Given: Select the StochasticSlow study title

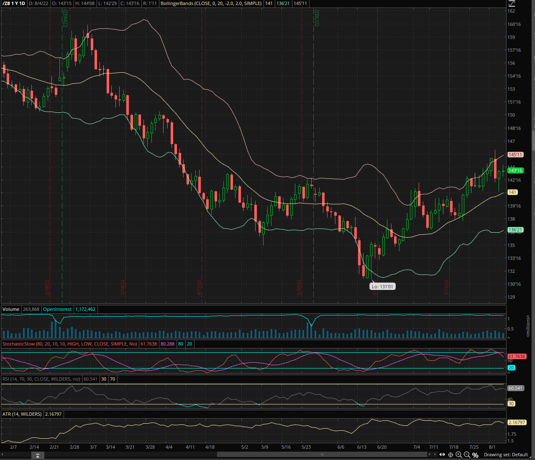Looking at the screenshot, I should [x=70, y=344].
